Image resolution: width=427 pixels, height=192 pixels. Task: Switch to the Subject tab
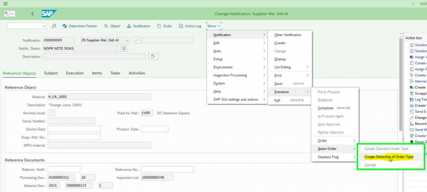click(x=51, y=73)
